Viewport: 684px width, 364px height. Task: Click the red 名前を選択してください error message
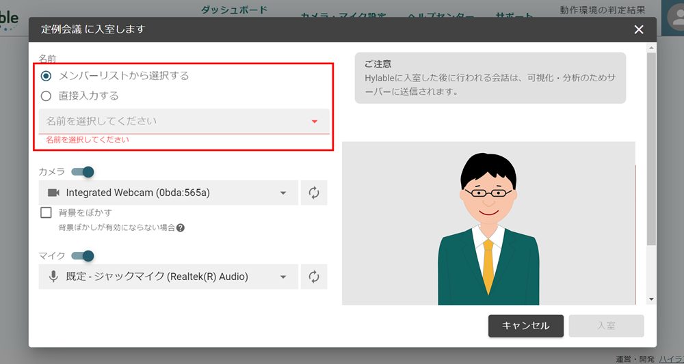88,140
